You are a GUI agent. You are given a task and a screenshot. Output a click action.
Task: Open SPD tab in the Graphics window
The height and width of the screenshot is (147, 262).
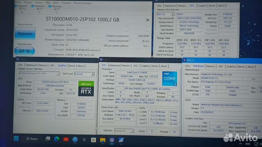coord(52,65)
